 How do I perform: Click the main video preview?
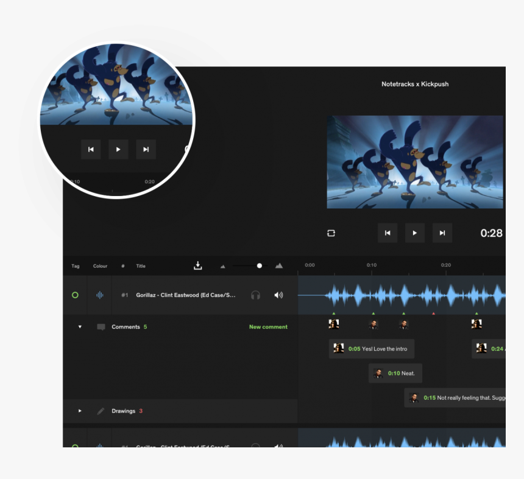pos(415,163)
